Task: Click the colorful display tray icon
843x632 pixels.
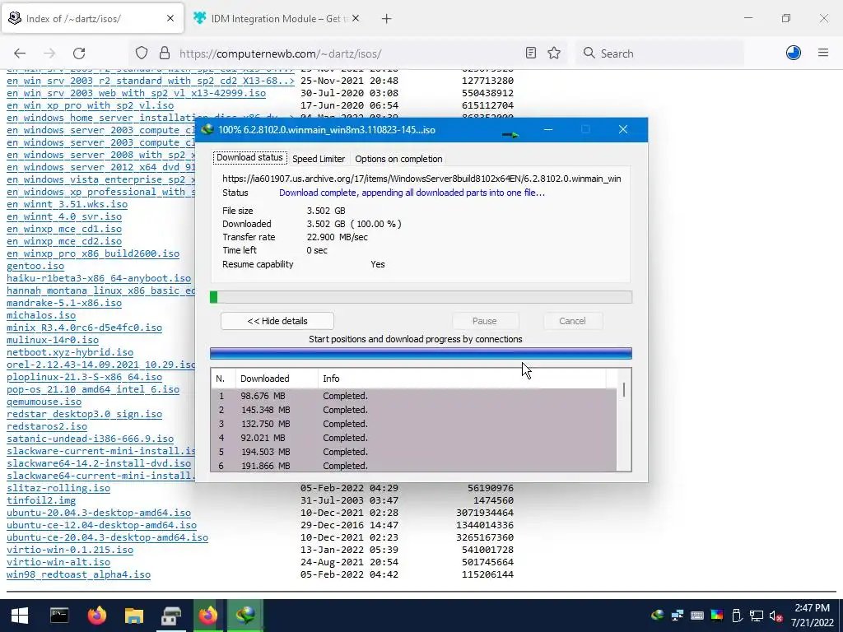Action: tap(717, 616)
